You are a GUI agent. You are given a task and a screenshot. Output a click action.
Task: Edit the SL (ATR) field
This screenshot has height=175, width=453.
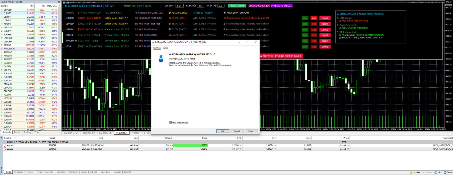pos(200,6)
